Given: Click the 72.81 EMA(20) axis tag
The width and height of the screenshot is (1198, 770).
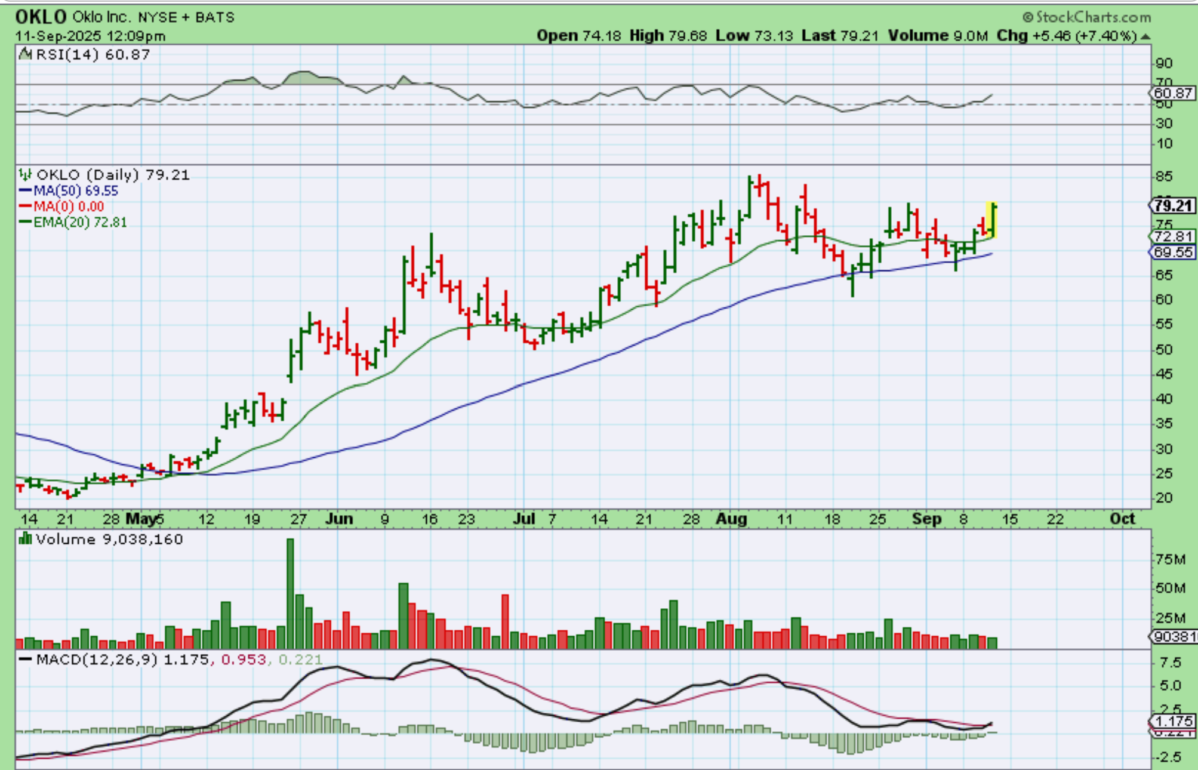Looking at the screenshot, I should pos(1172,236).
